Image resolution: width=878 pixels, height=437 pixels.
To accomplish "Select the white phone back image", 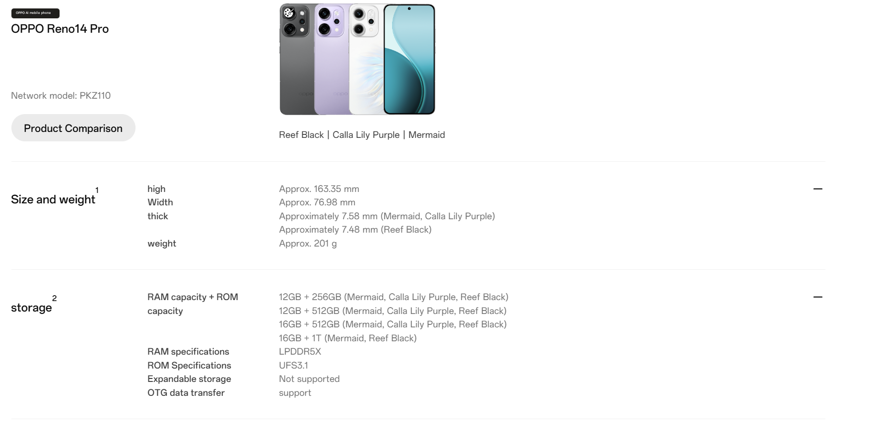I will pos(366,60).
